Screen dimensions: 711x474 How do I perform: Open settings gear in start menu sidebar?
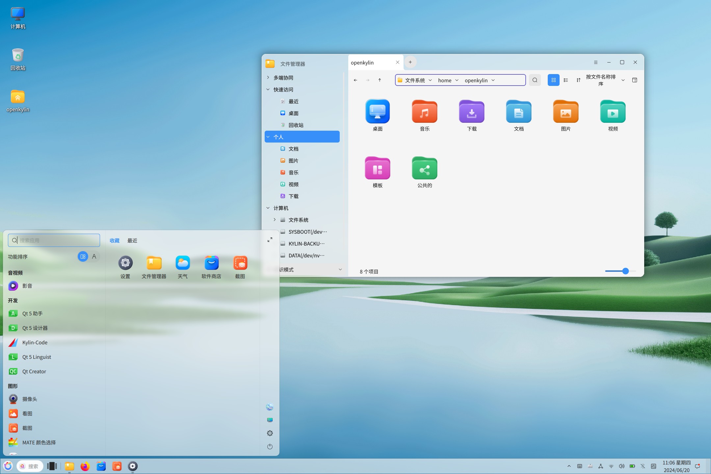click(x=270, y=433)
